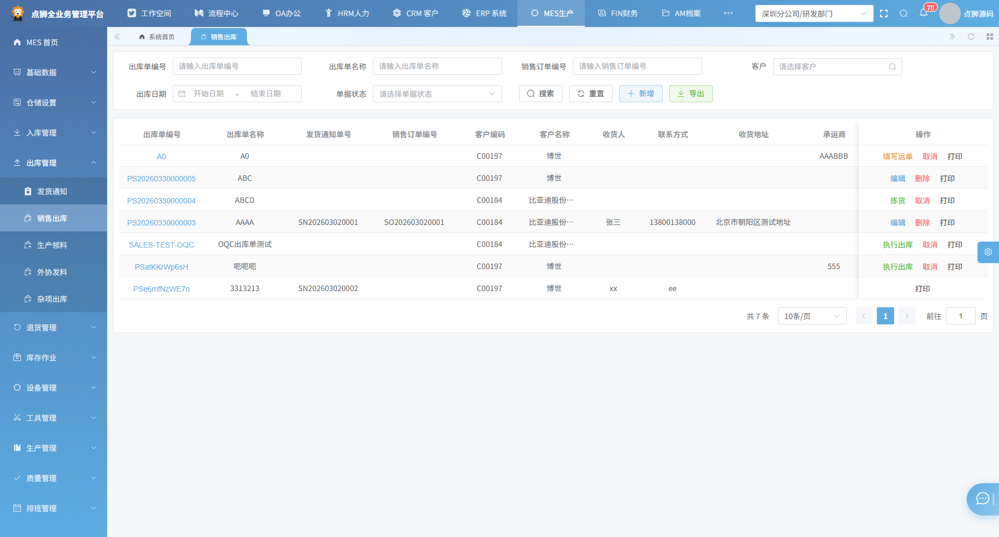
Task: Open the 单据状态 dropdown
Action: click(x=437, y=94)
